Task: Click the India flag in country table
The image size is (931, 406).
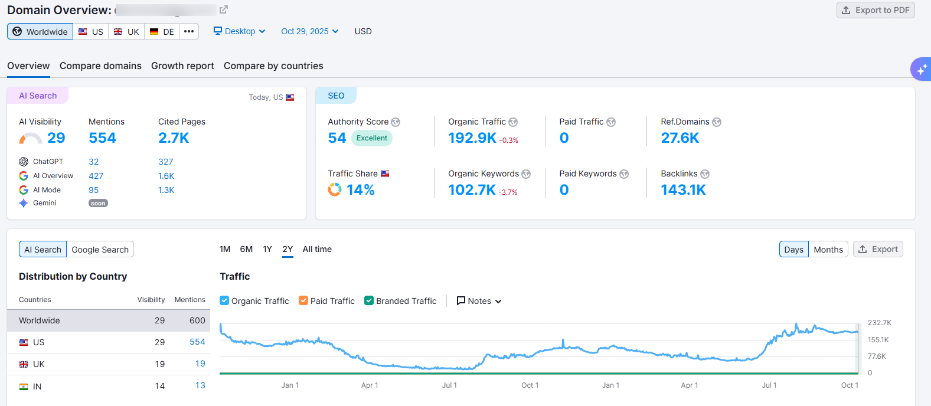Action: click(x=24, y=387)
